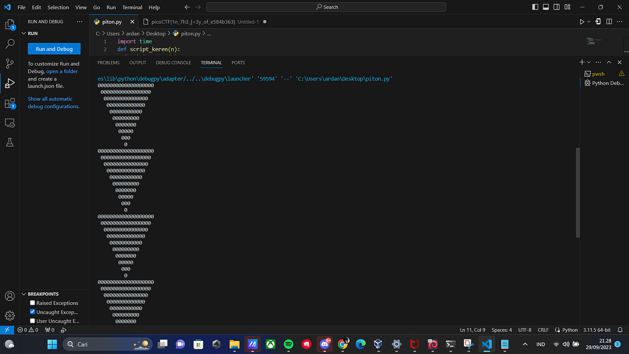Collapse the BREAKPOINTS section header
Viewport: 629px width, 354px height.
click(x=54, y=294)
